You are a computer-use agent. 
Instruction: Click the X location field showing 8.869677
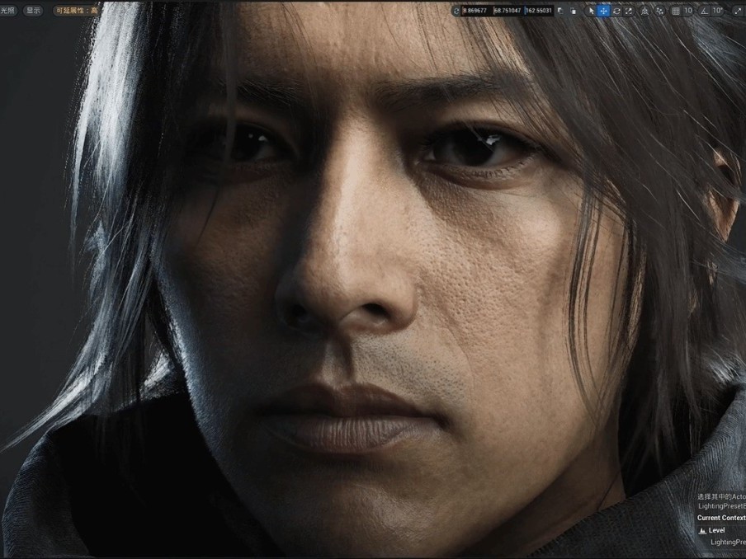[x=475, y=11]
